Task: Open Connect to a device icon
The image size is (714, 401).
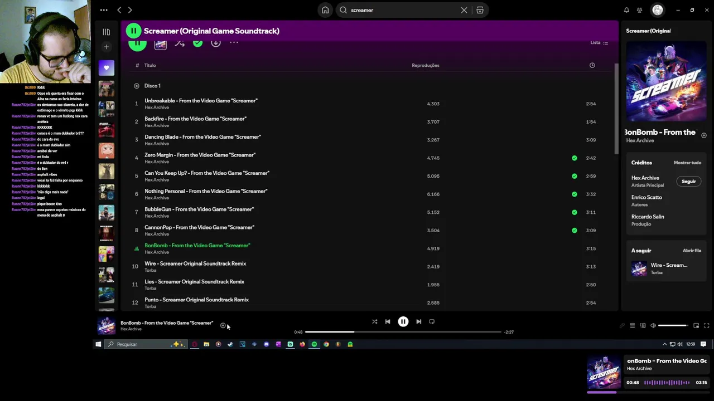Action: (643, 326)
